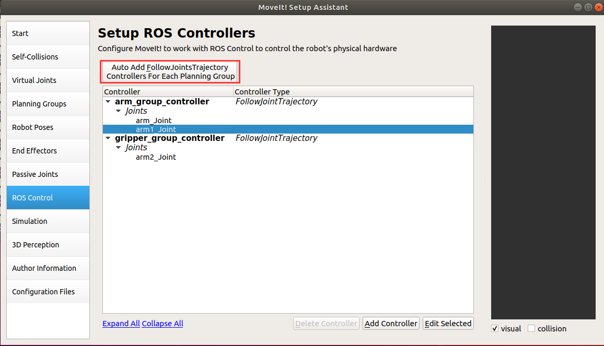Image resolution: width=604 pixels, height=346 pixels.
Task: Open the Passive Joints step
Action: (48, 174)
